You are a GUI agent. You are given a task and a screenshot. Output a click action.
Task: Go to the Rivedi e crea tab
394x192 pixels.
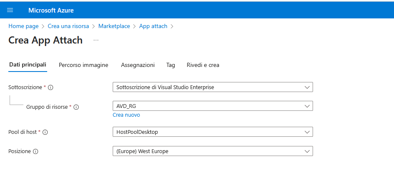(203, 65)
